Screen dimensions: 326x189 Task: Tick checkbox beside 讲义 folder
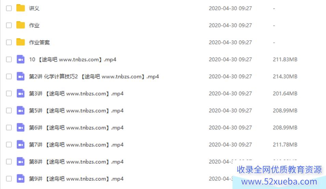[x=9, y=8]
